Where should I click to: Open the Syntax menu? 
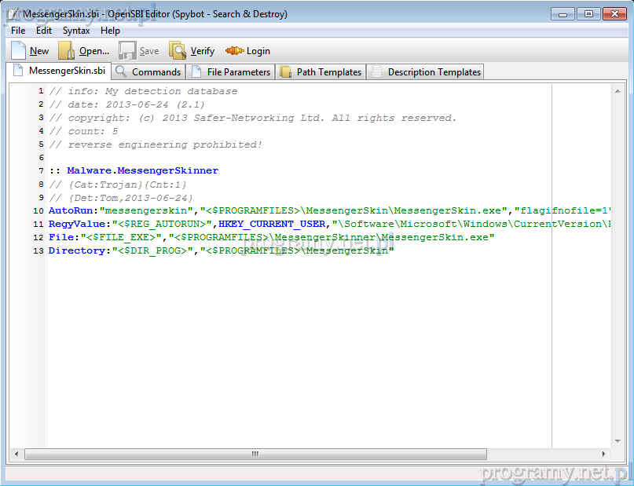[x=76, y=31]
